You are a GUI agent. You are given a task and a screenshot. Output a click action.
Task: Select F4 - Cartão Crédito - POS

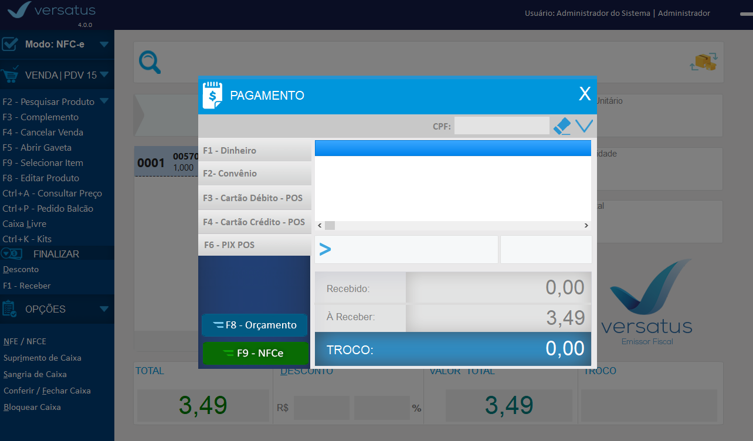coord(255,222)
